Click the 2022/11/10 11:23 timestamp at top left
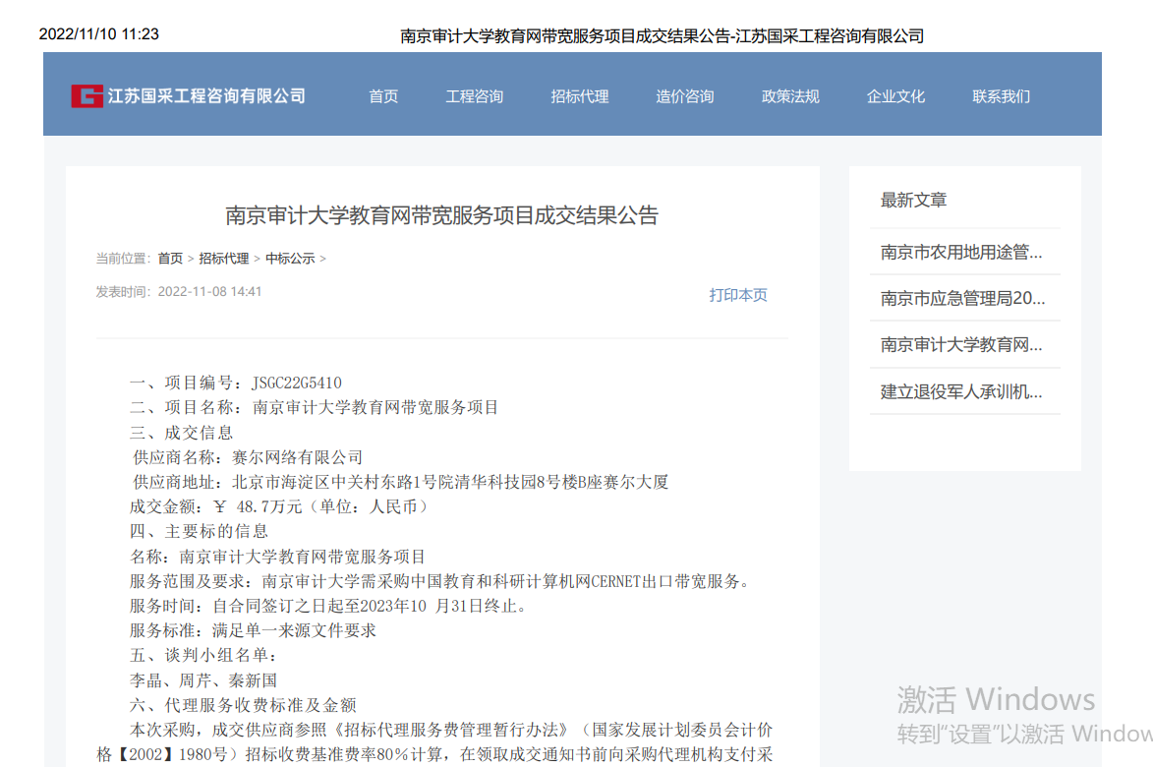 pos(98,33)
